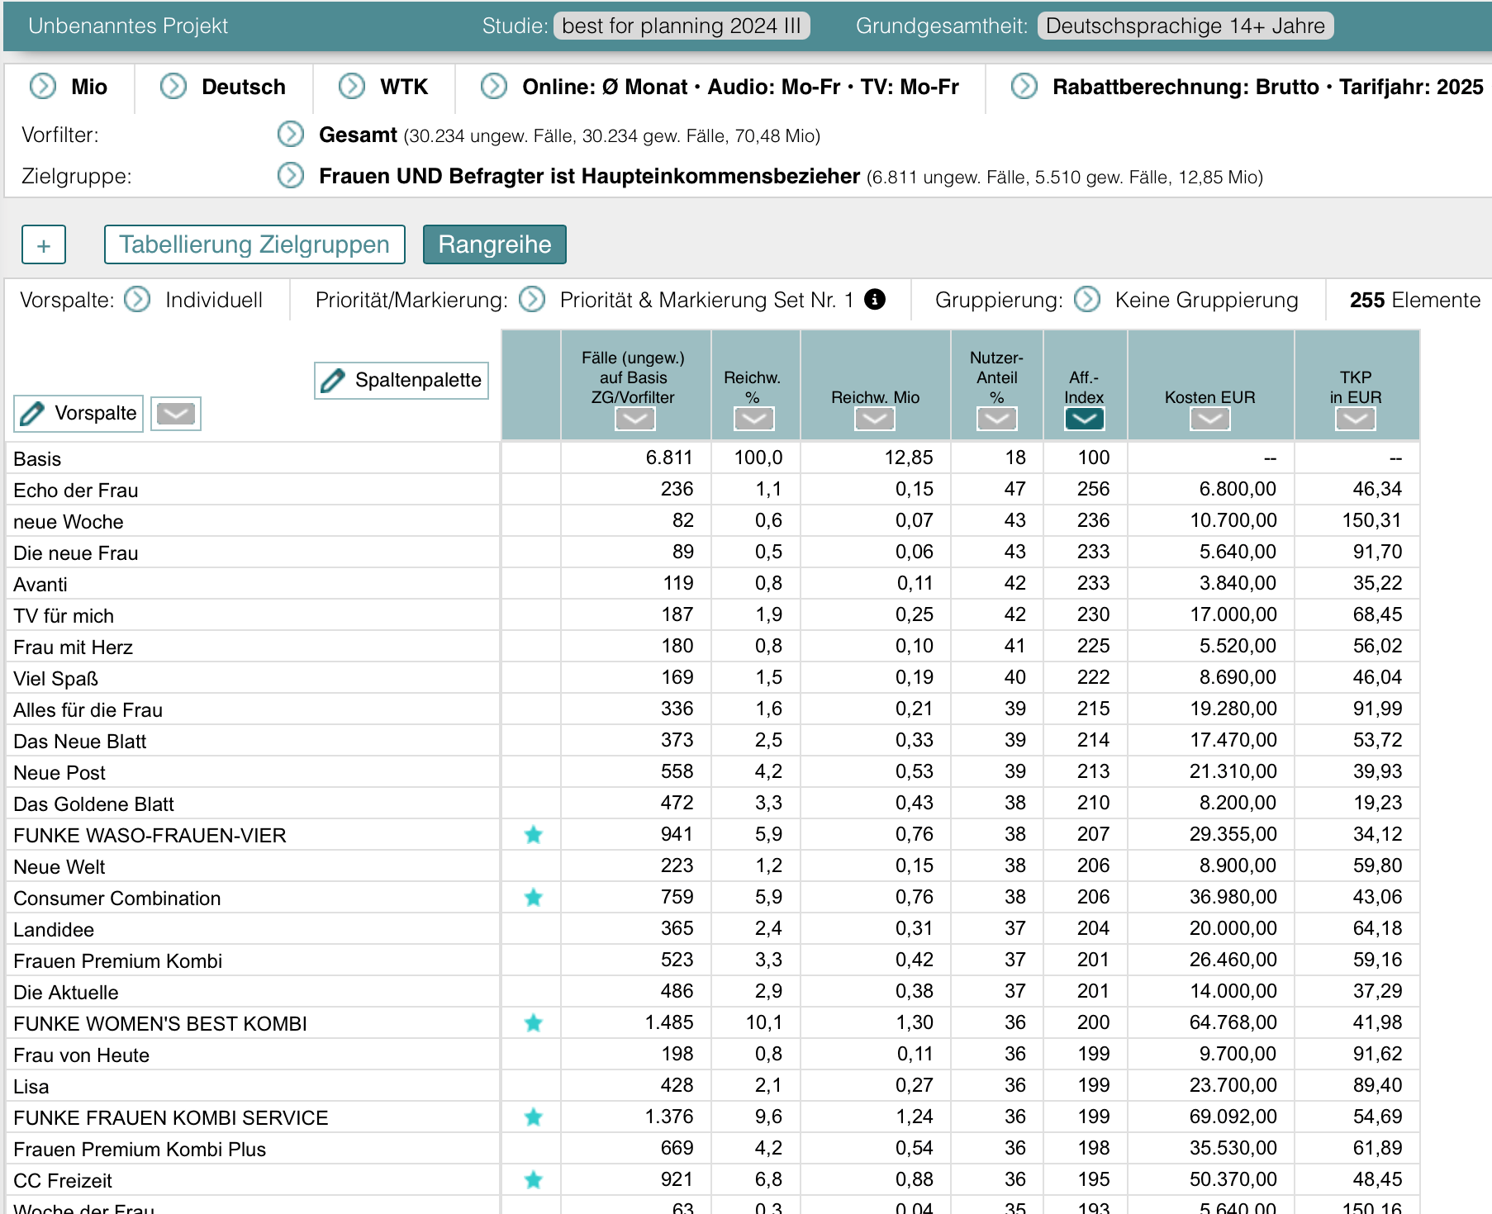Switch to the Rangreihe tab
Image resolution: width=1492 pixels, height=1214 pixels.
[x=494, y=244]
